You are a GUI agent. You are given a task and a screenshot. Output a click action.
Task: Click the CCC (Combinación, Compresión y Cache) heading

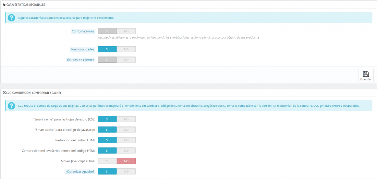tap(34, 93)
